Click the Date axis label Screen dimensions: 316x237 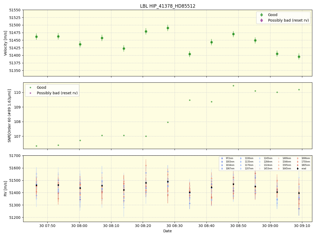coord(167,231)
